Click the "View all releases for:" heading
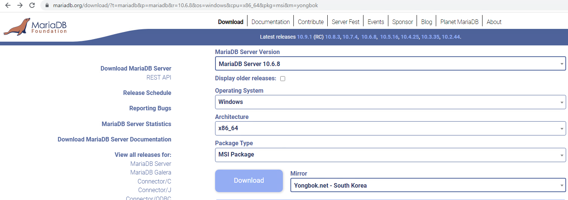568x200 pixels. [x=143, y=155]
